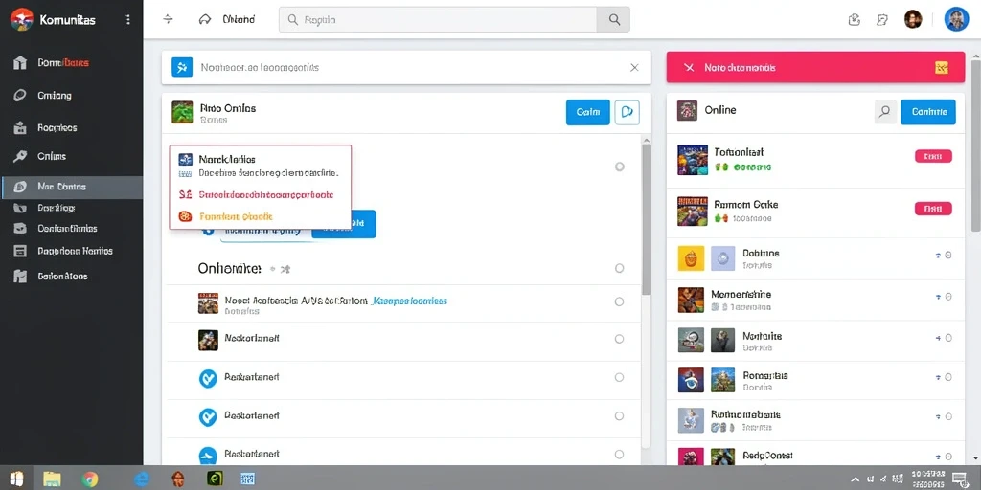Click the pink button on the Romom Cake row

coord(933,209)
